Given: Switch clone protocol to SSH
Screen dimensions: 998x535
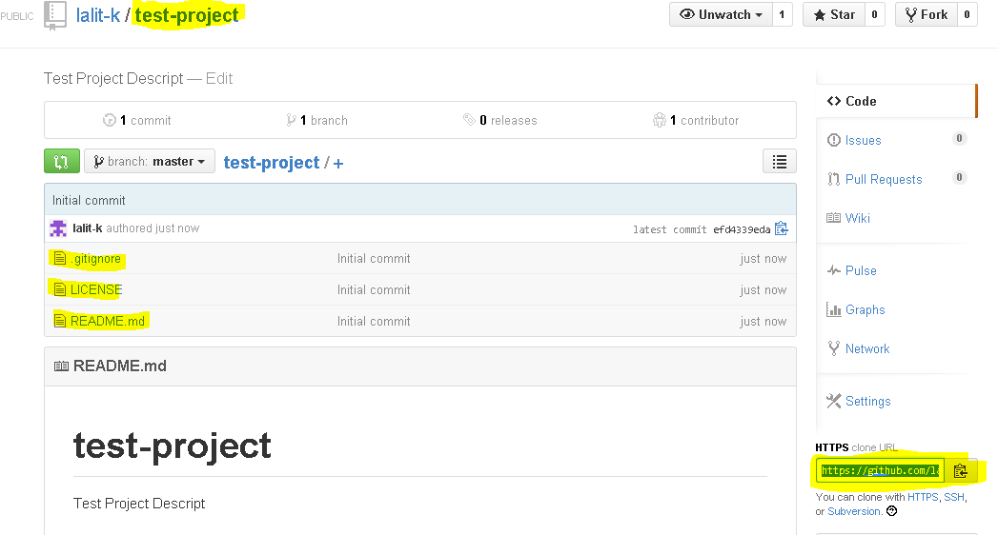Looking at the screenshot, I should (x=953, y=497).
